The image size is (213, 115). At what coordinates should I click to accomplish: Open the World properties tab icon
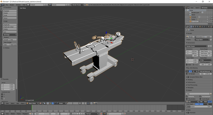198,27
